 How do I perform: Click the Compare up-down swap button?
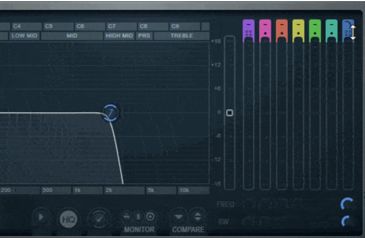tap(197, 217)
